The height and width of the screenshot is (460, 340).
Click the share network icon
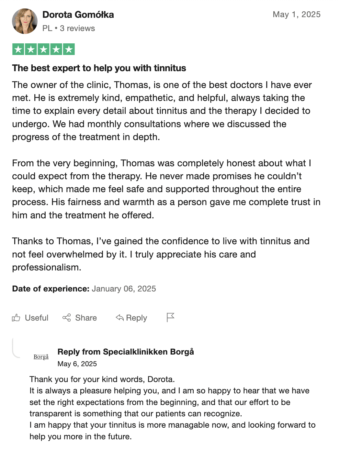pos(66,318)
